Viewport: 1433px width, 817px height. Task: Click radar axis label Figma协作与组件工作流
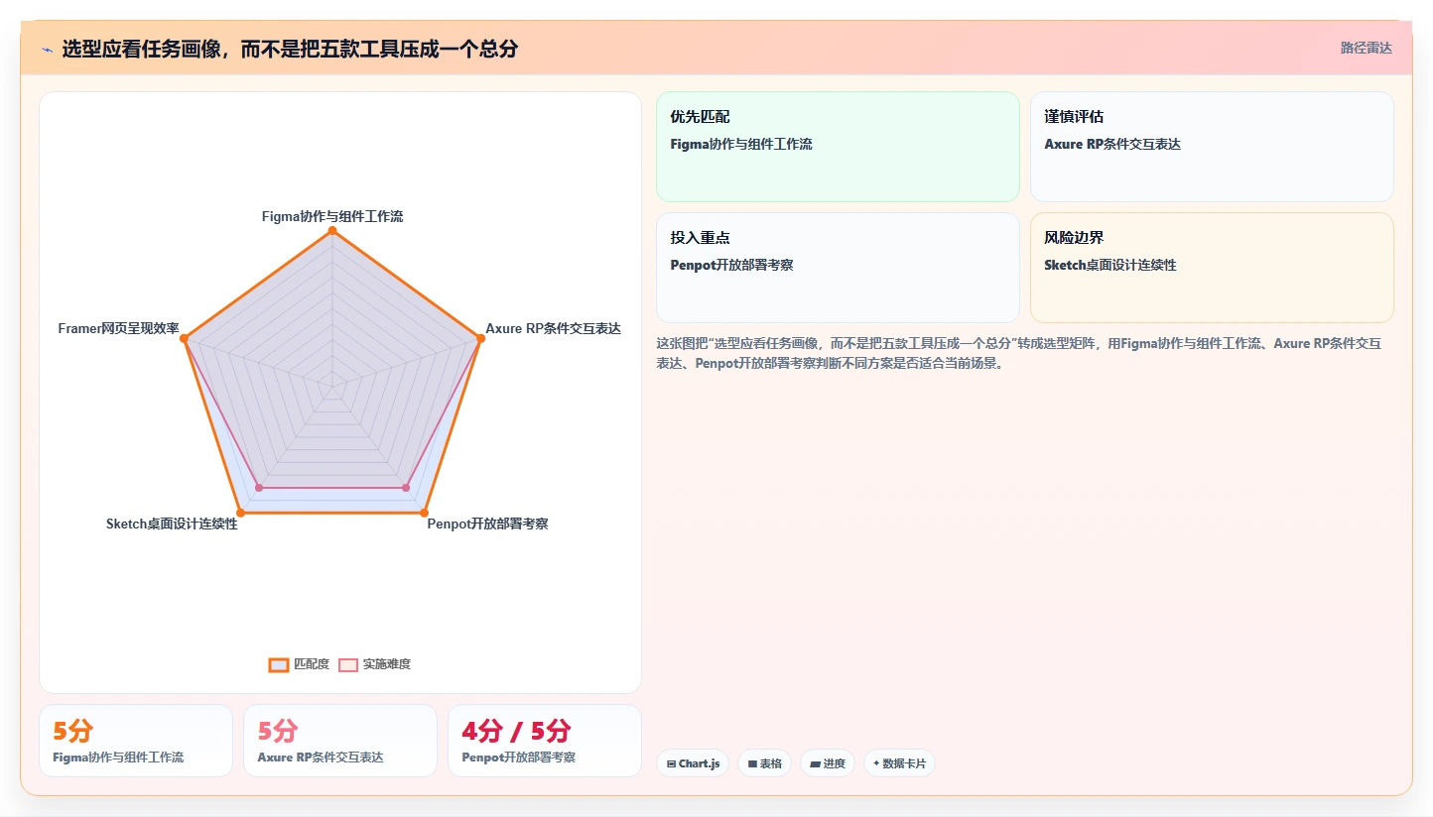click(332, 216)
